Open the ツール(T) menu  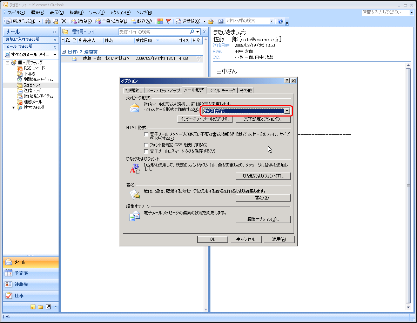[97, 13]
